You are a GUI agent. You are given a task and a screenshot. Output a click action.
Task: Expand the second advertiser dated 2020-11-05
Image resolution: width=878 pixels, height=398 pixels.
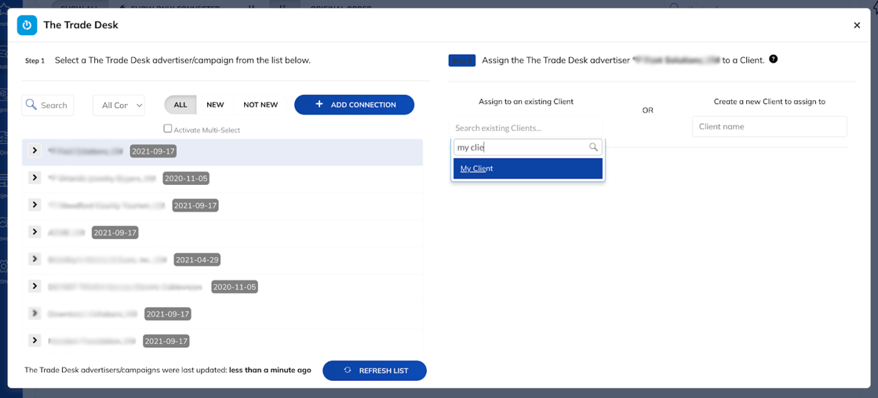35,178
